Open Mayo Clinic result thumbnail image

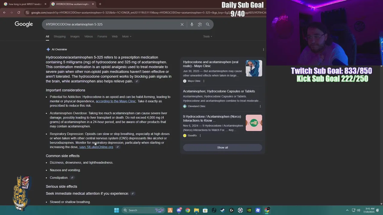(254, 68)
